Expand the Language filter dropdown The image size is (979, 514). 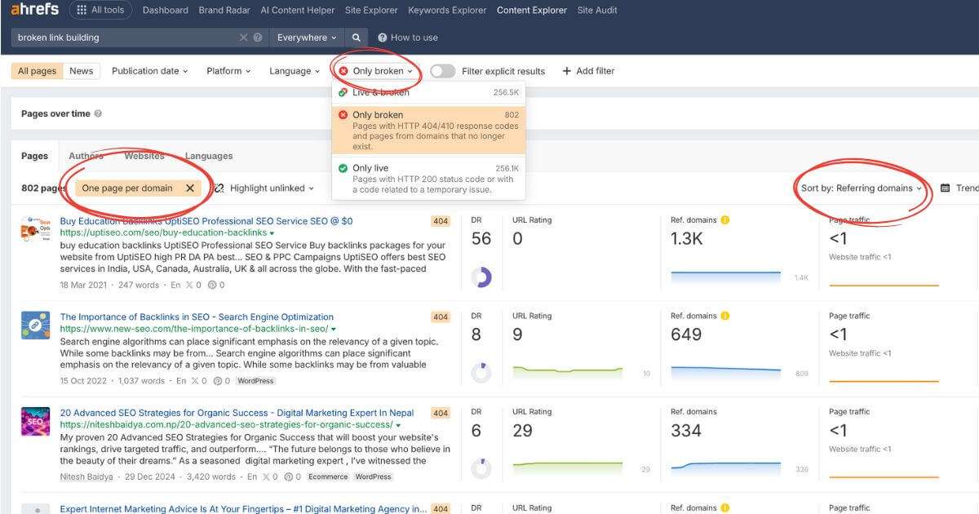pyautogui.click(x=293, y=71)
